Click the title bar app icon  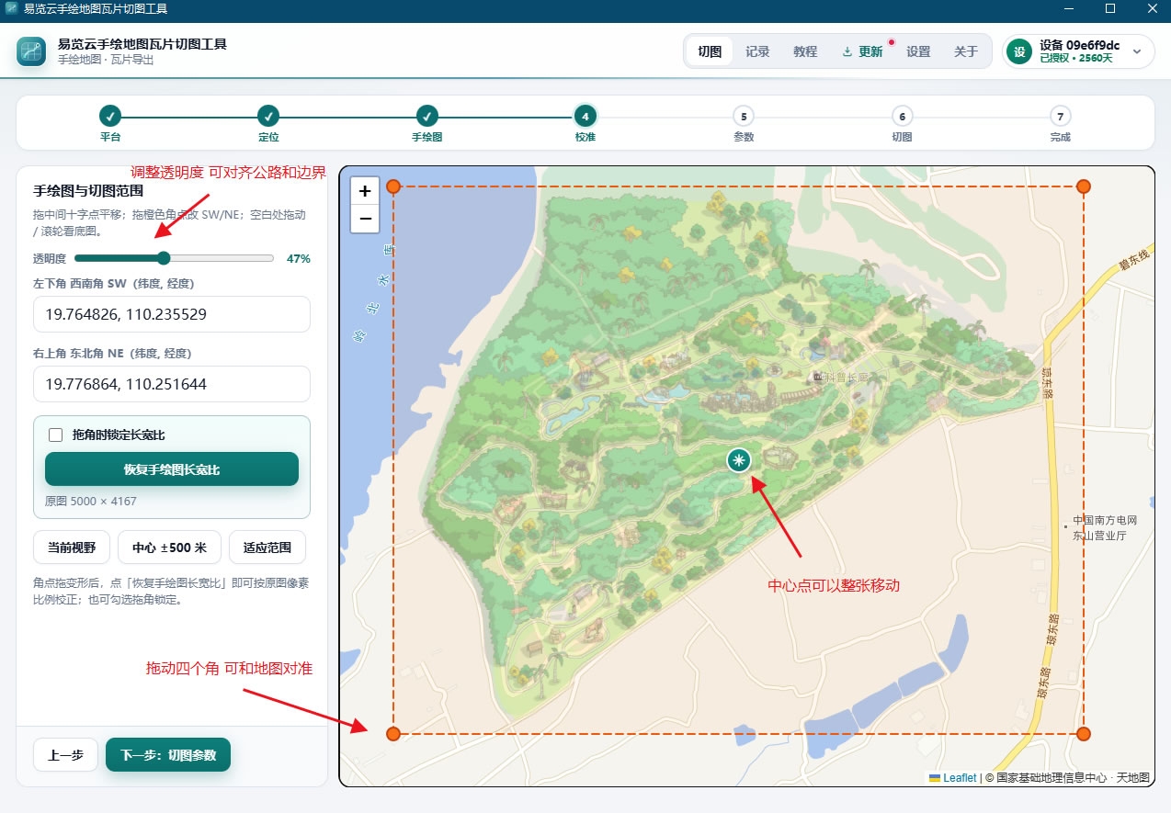click(11, 9)
